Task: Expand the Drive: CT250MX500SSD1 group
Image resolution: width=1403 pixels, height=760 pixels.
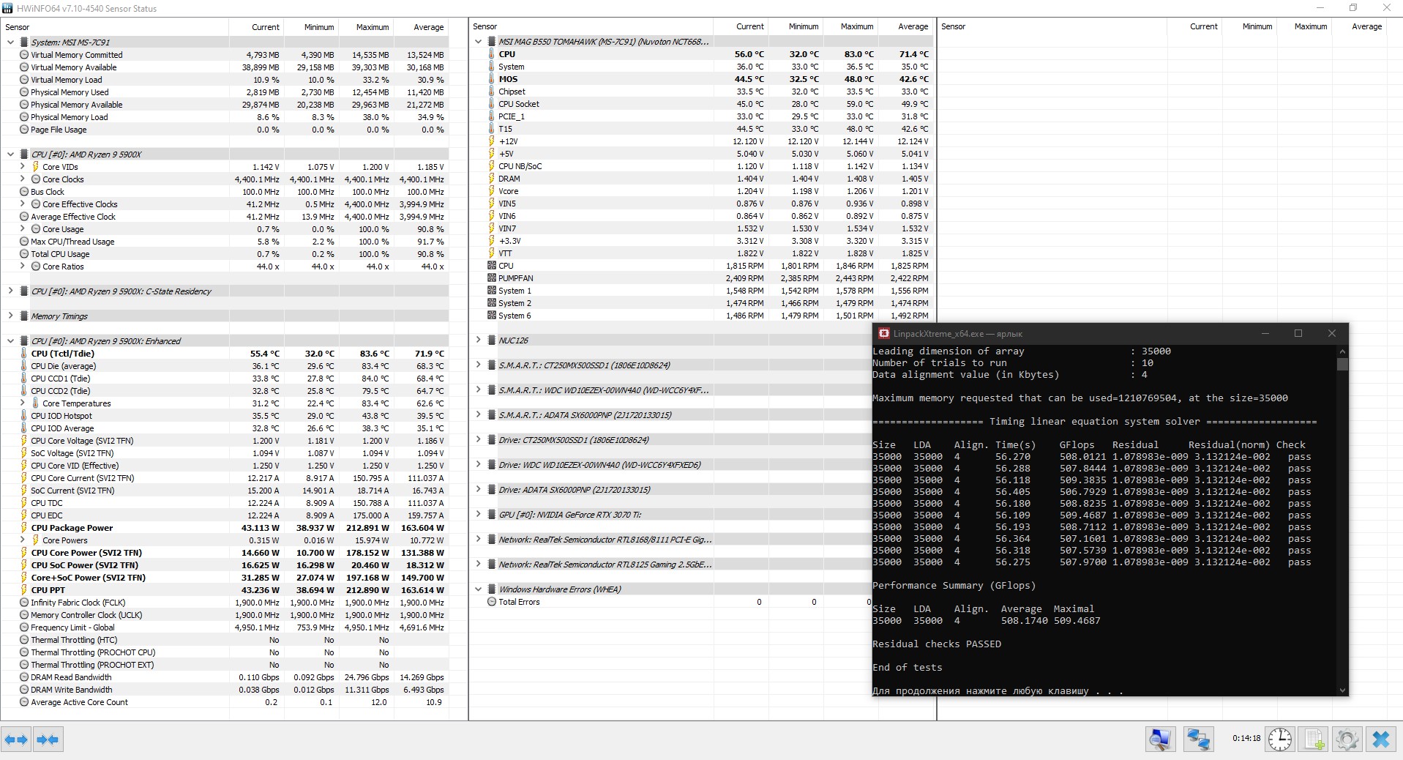Action: tap(478, 440)
